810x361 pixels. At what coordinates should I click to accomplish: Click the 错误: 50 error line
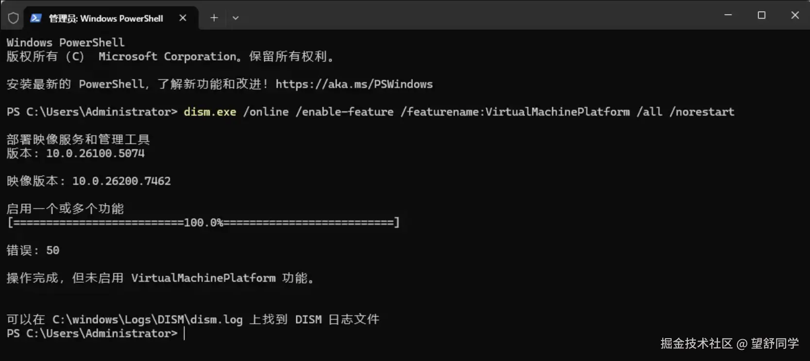[33, 250]
